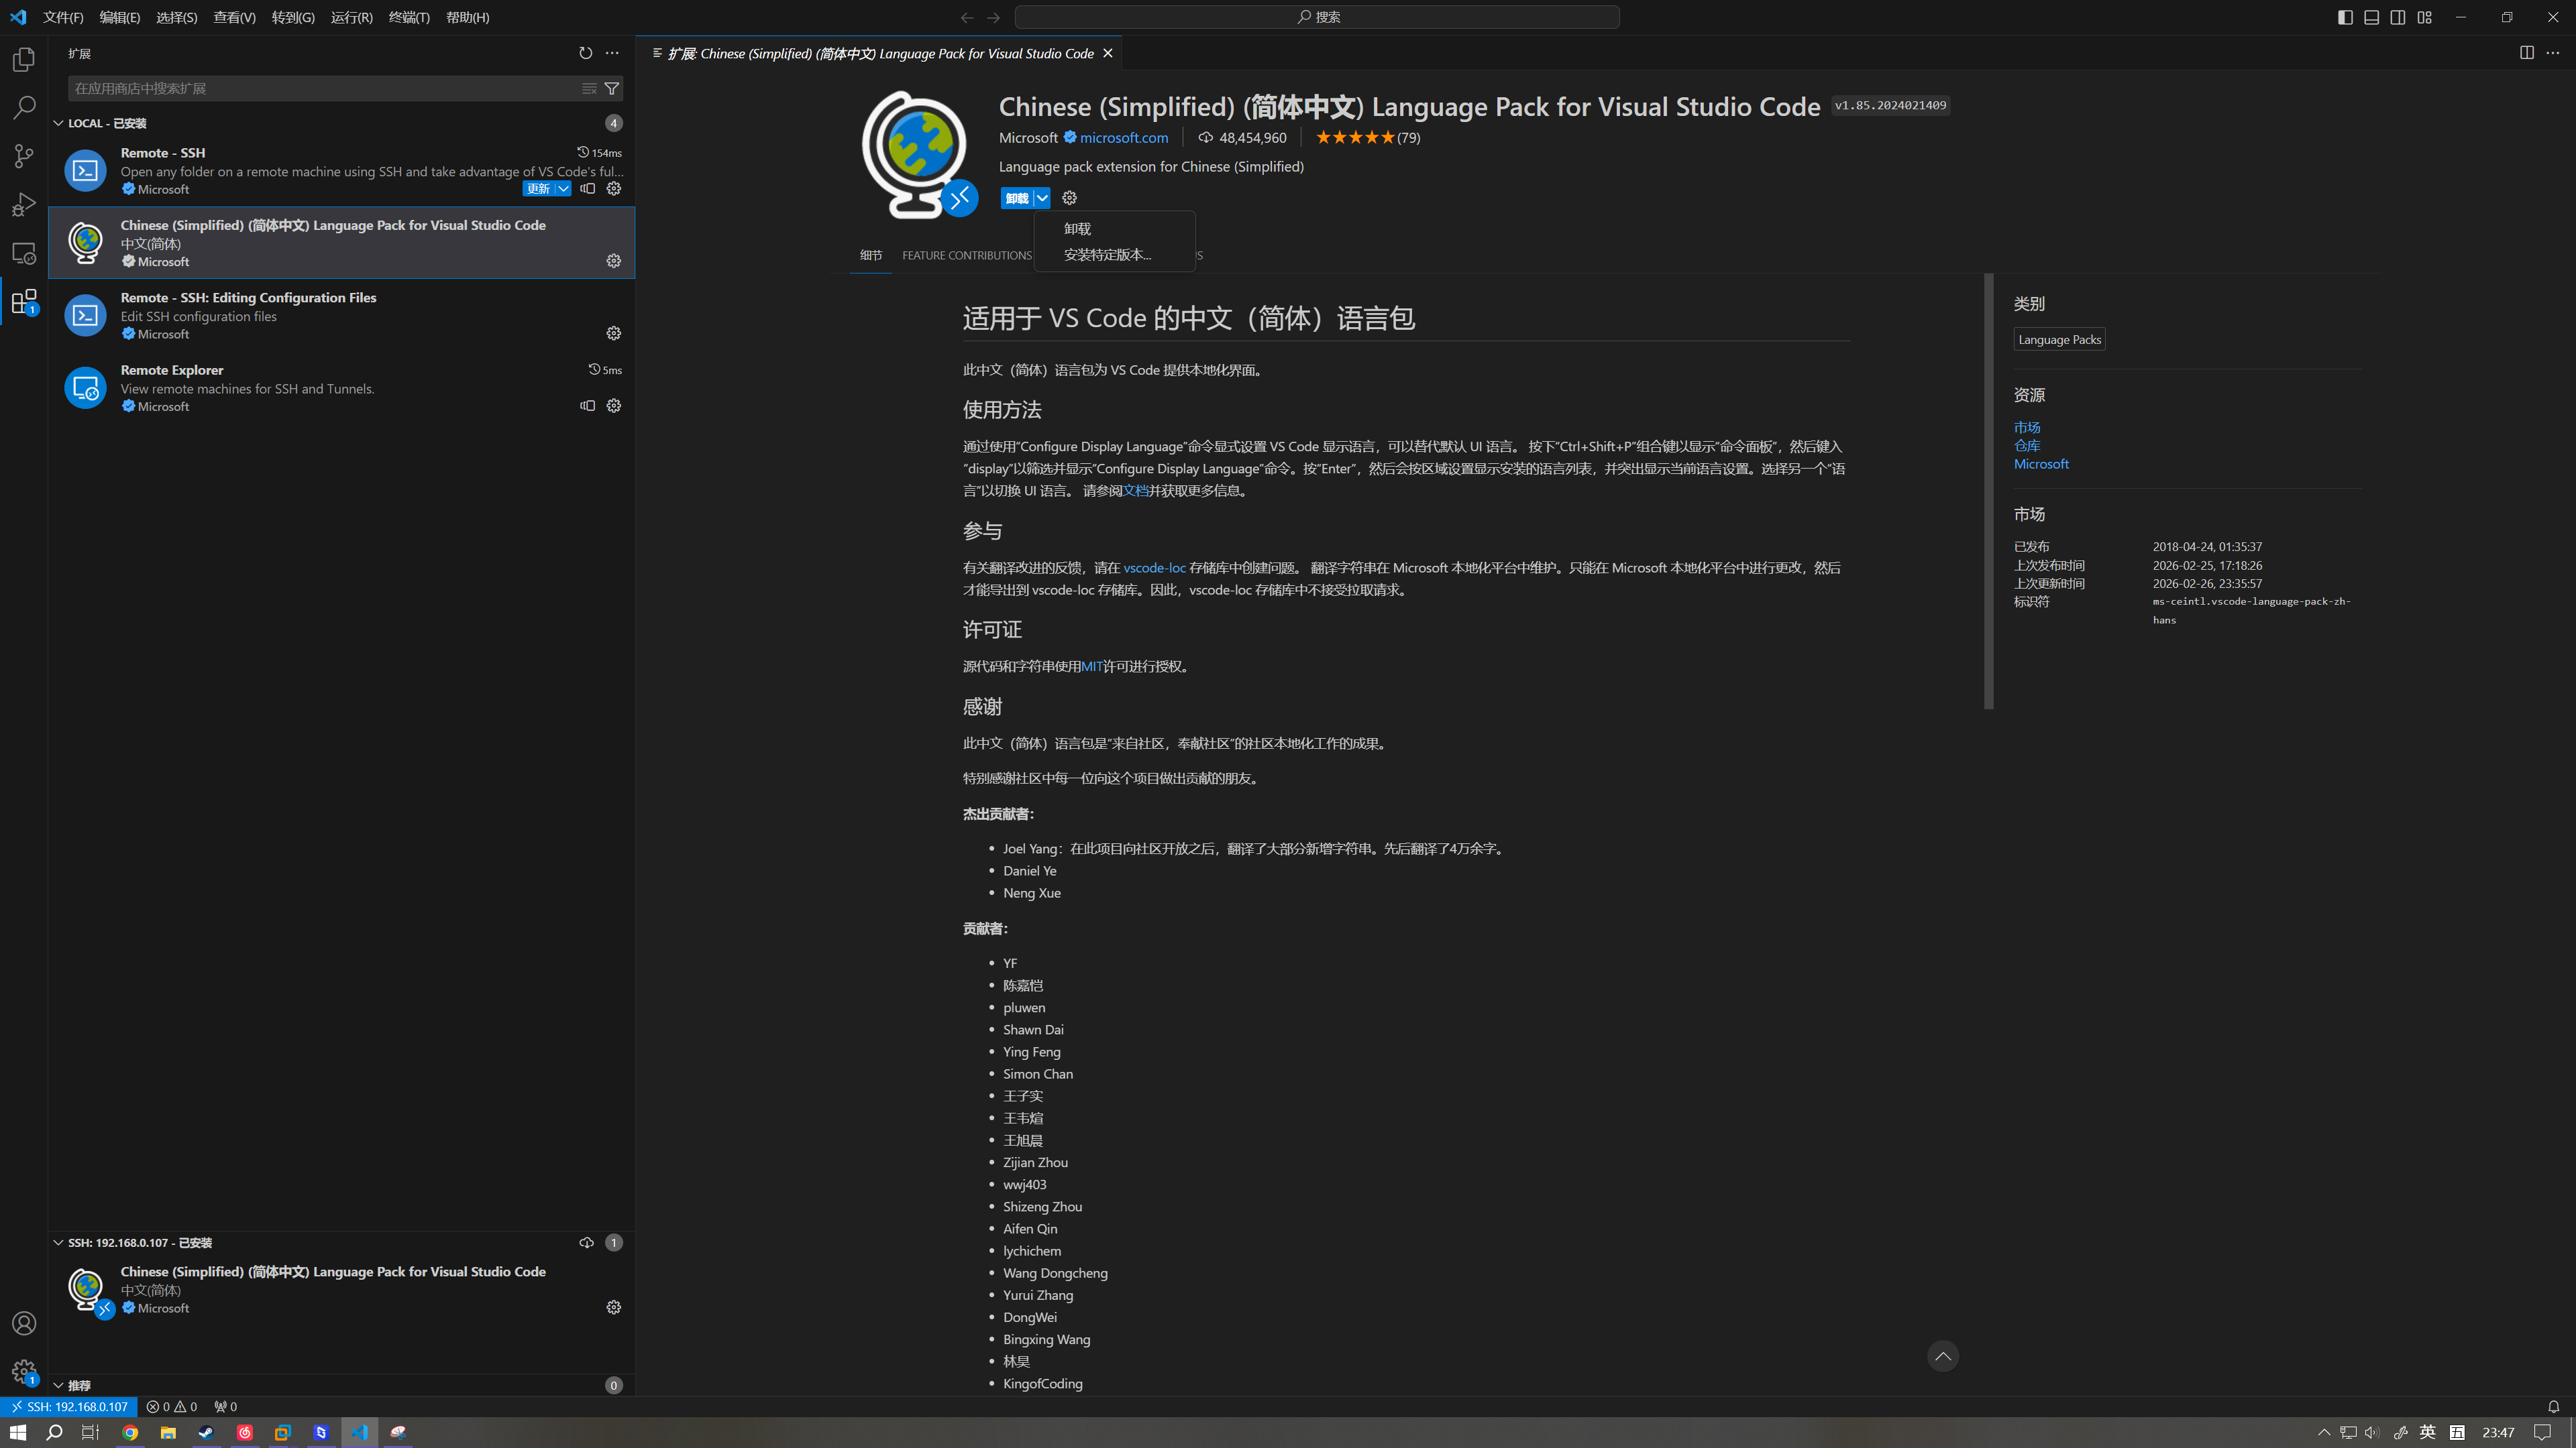Open manage gear for Remote Explorer extension

coord(614,406)
